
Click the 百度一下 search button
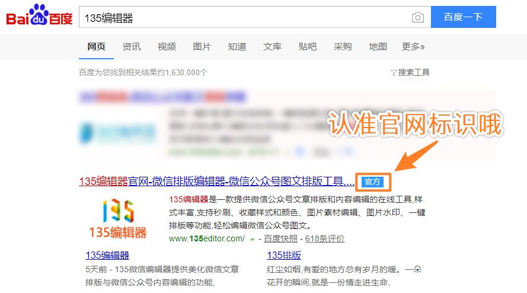pos(463,17)
